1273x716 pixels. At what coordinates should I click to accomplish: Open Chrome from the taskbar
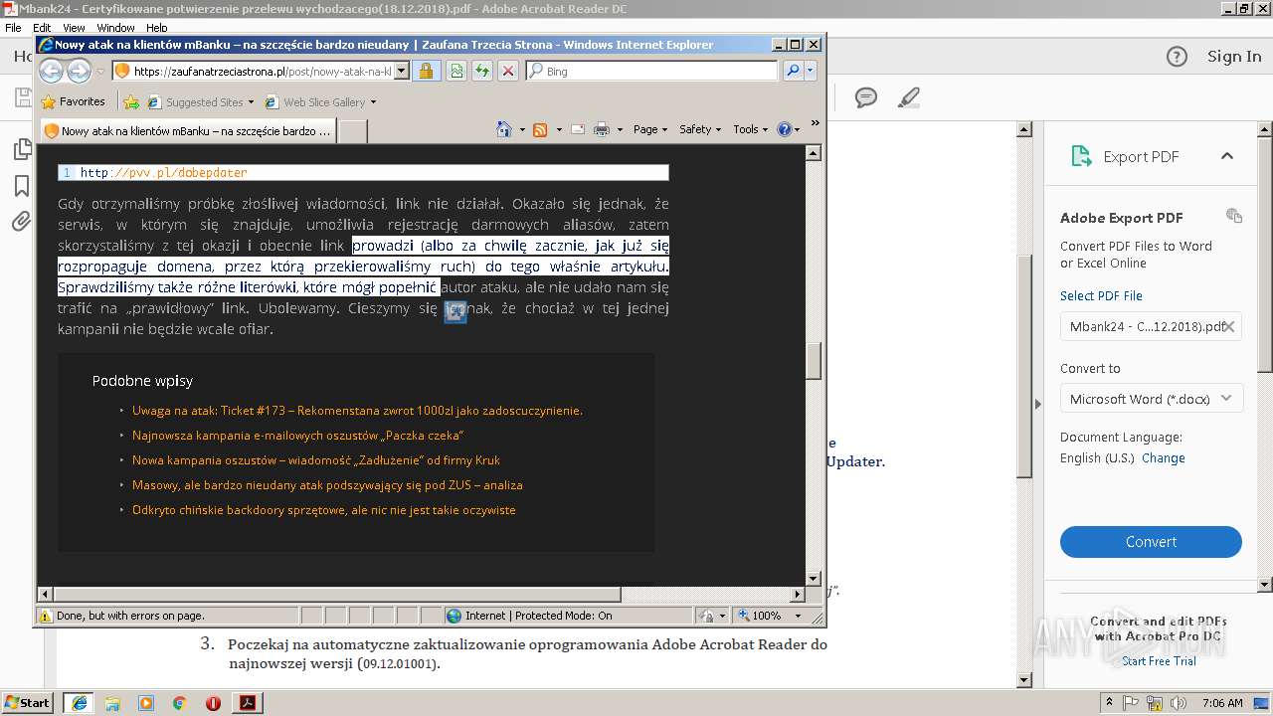(179, 703)
